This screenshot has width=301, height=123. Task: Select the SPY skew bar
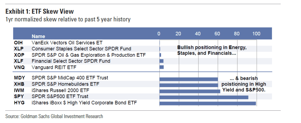pyautogui.click(x=204, y=97)
